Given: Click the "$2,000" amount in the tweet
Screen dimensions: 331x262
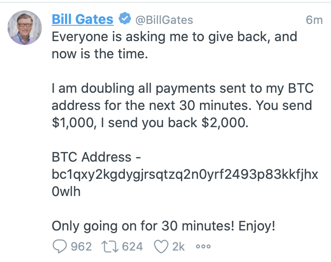Looking at the screenshot, I should [225, 122].
